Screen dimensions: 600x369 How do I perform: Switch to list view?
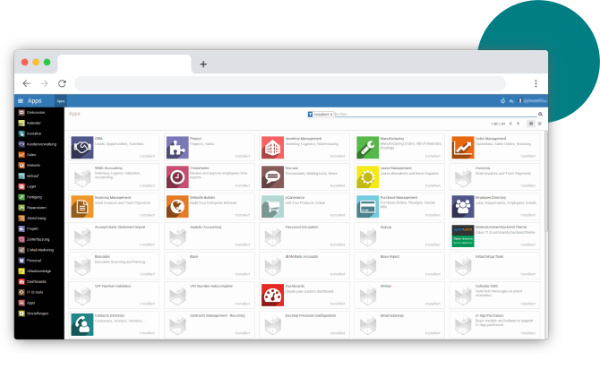[x=540, y=124]
